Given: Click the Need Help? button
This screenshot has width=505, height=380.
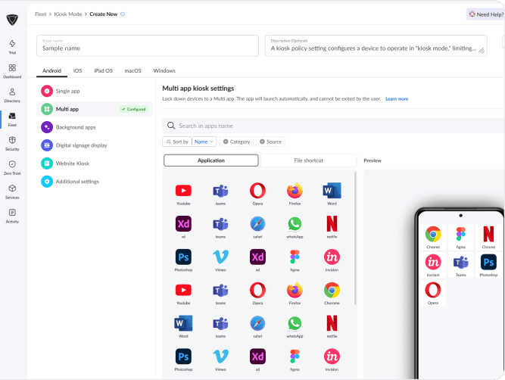Looking at the screenshot, I should 485,14.
